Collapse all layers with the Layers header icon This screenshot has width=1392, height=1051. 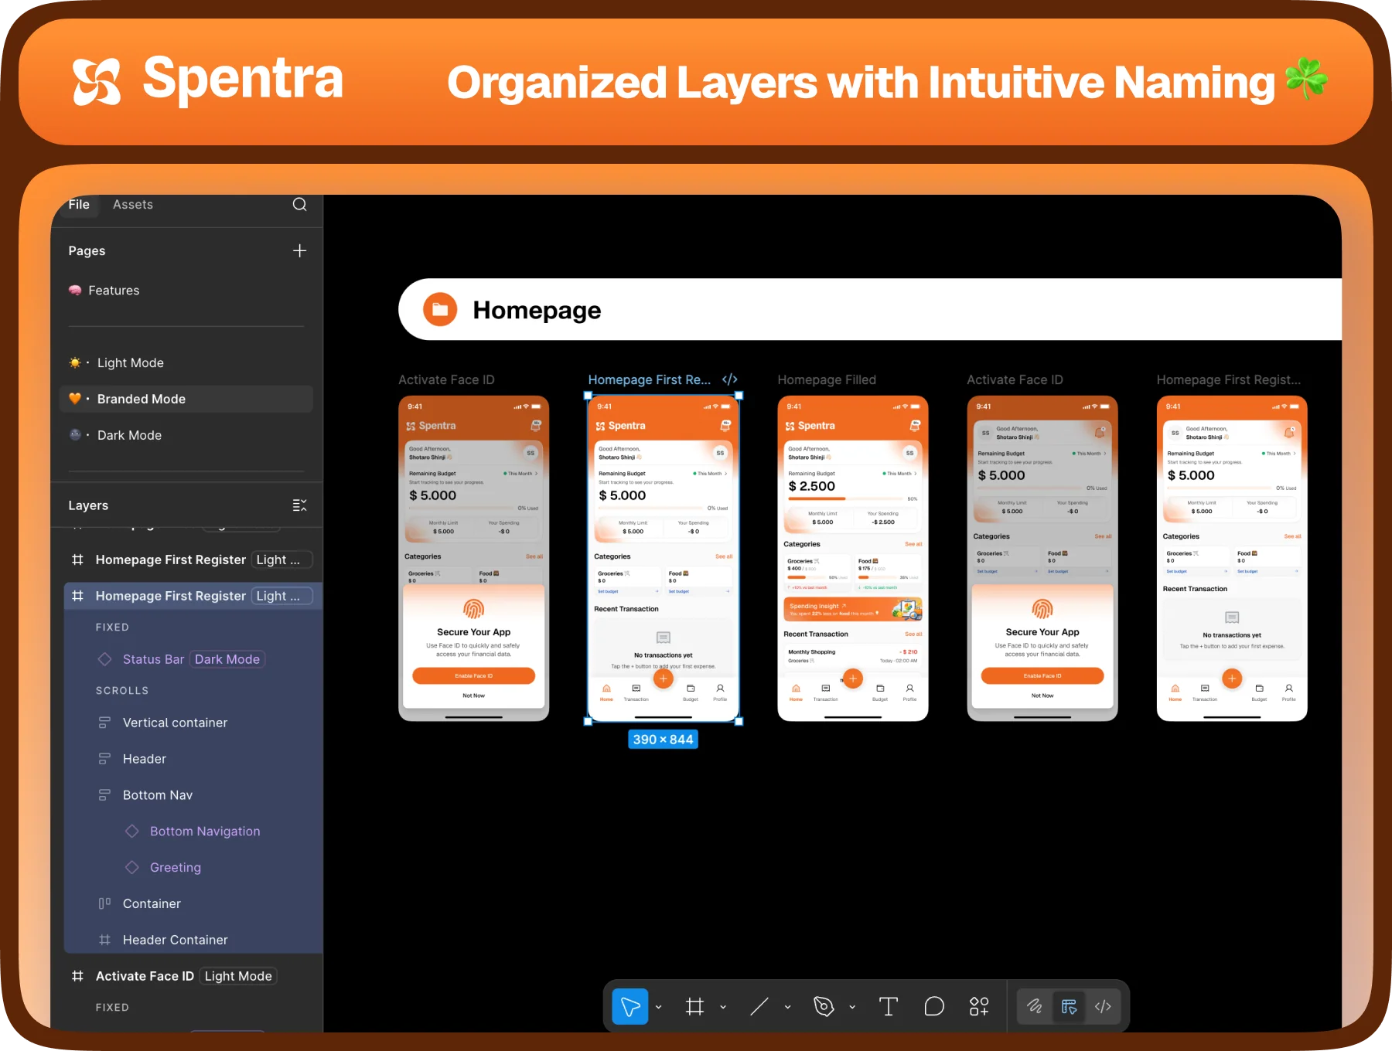pos(300,505)
